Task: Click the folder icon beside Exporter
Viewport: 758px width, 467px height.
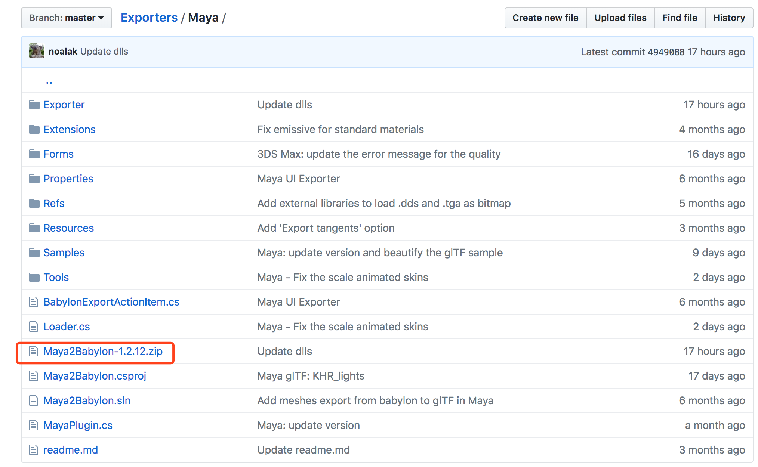Action: [34, 105]
